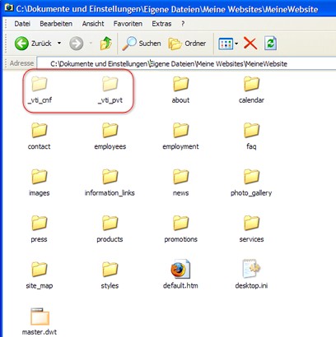The height and width of the screenshot is (337, 336).
Task: Select the employees folder icon
Action: pos(110,130)
